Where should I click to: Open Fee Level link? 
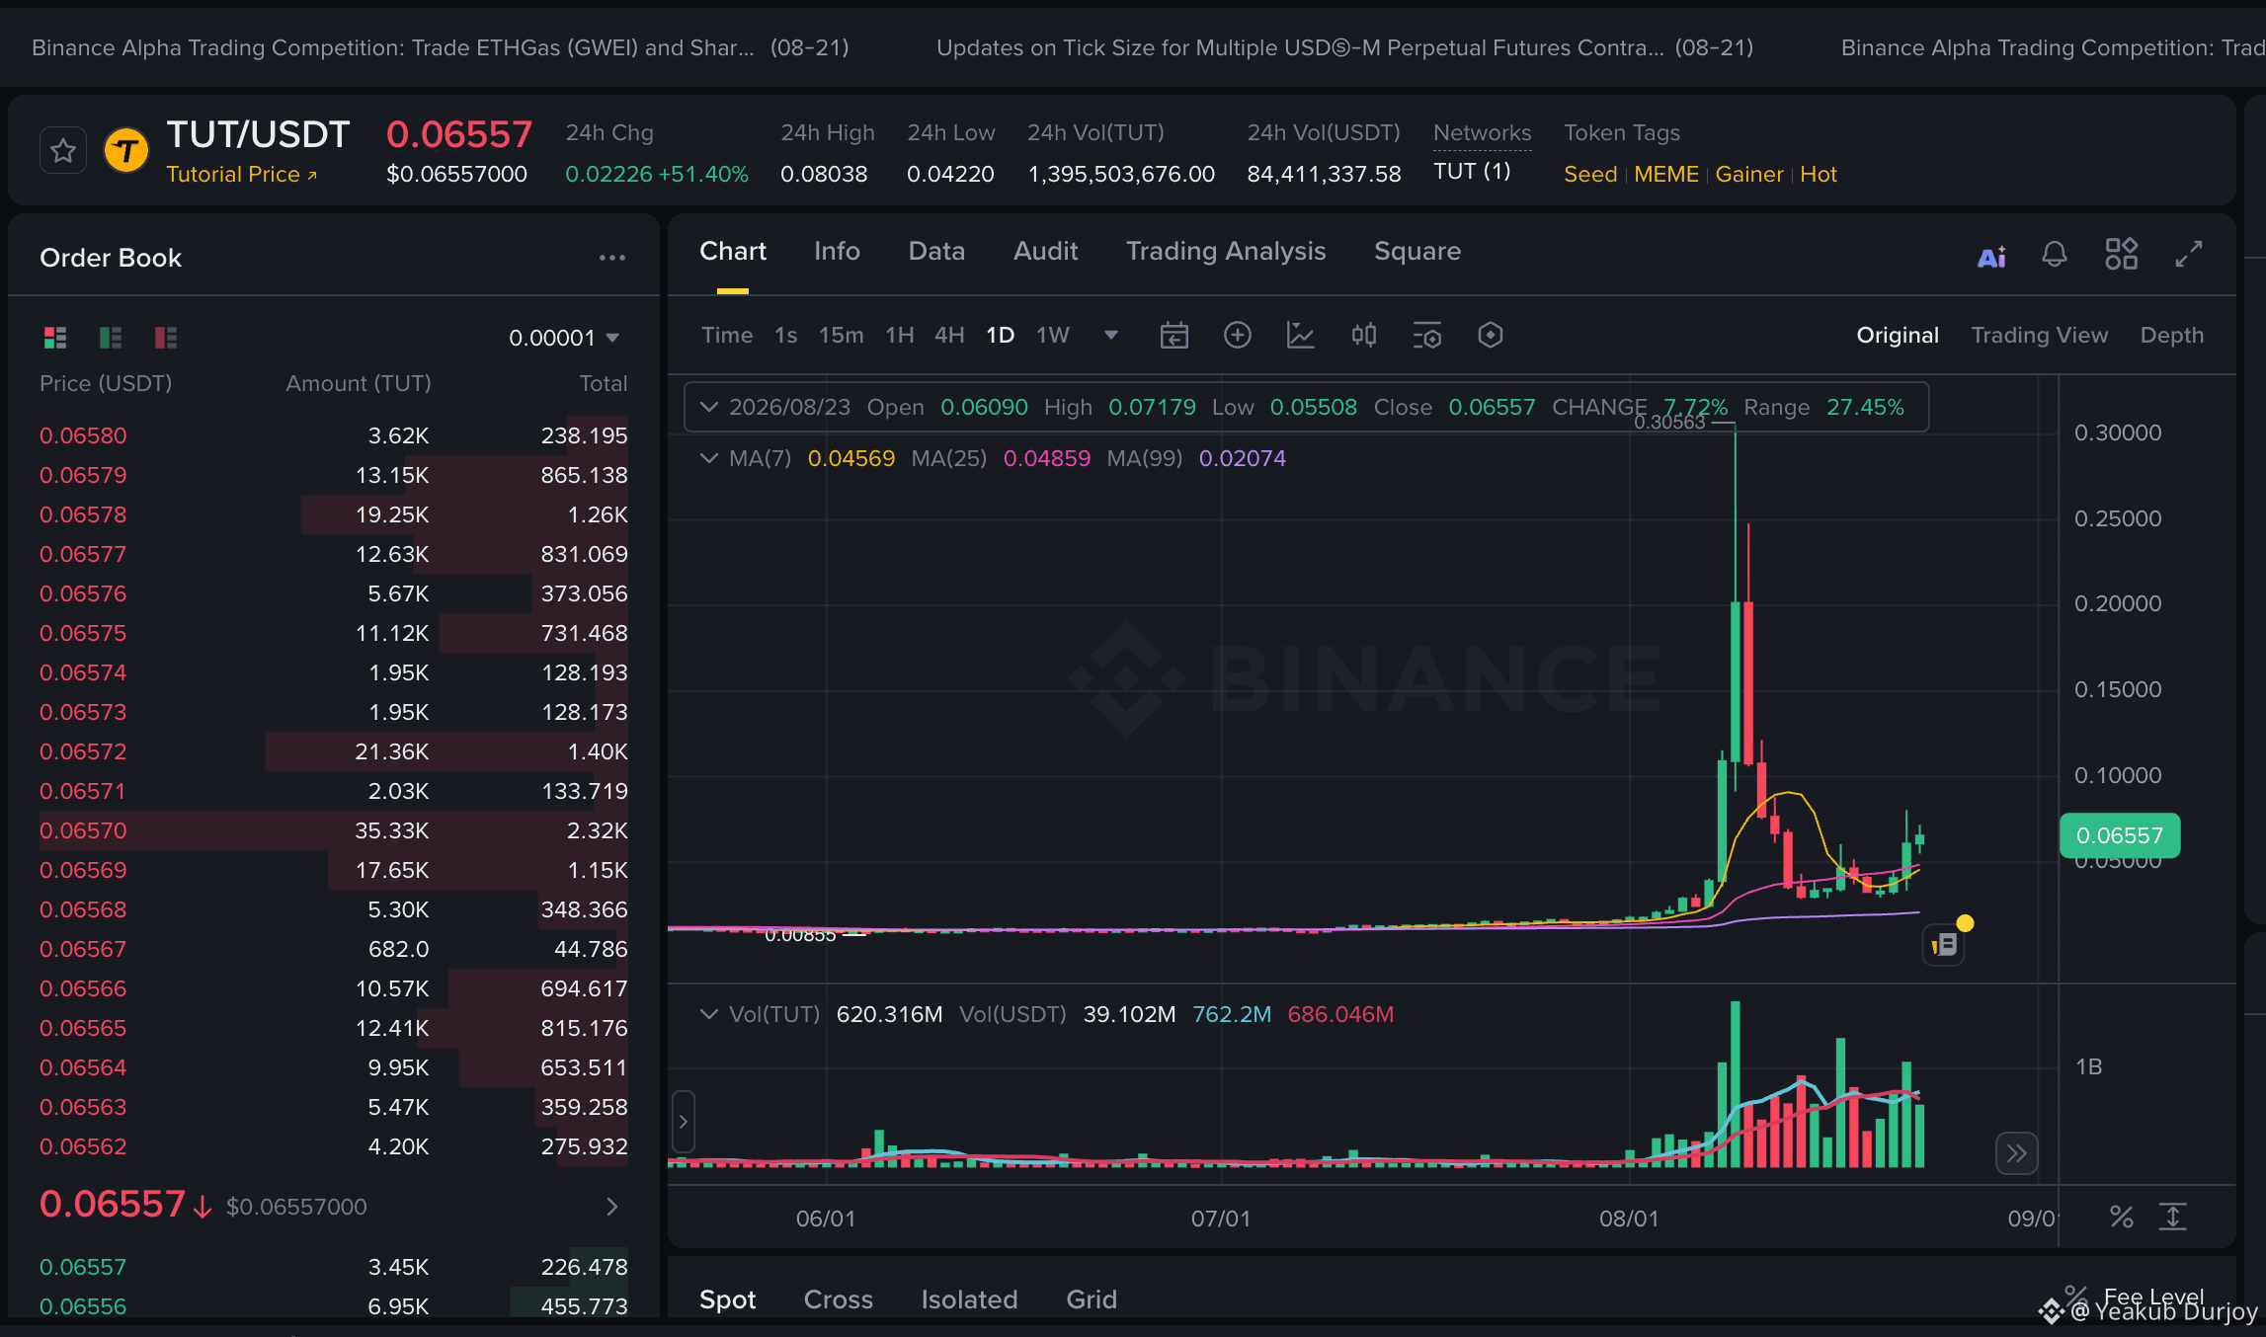click(x=2153, y=1297)
